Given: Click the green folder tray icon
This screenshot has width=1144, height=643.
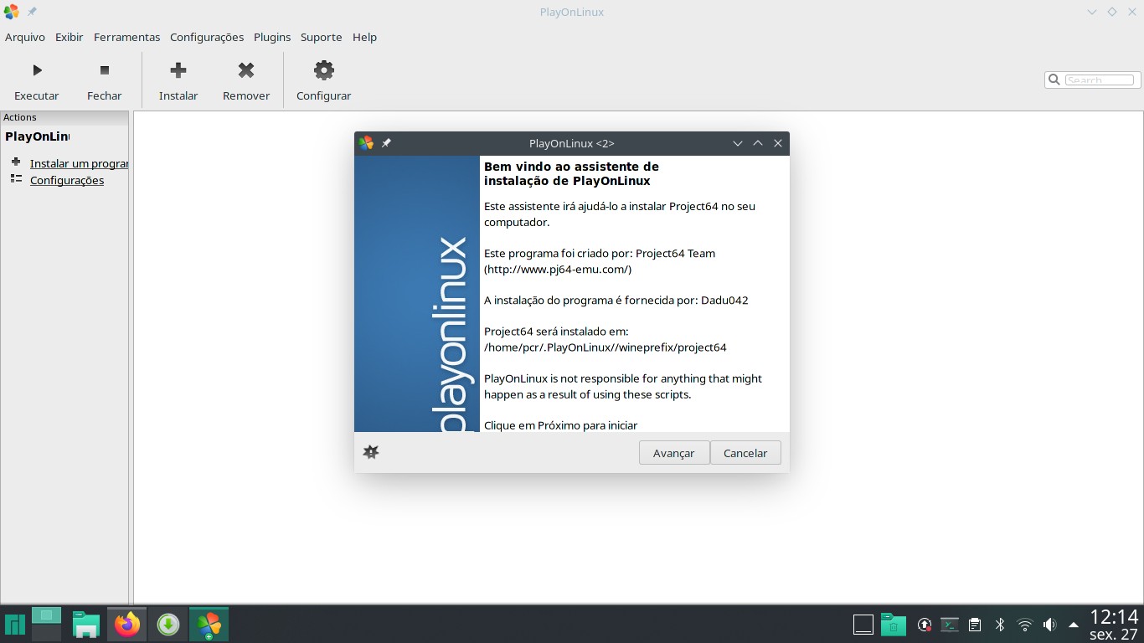Looking at the screenshot, I should tap(894, 625).
